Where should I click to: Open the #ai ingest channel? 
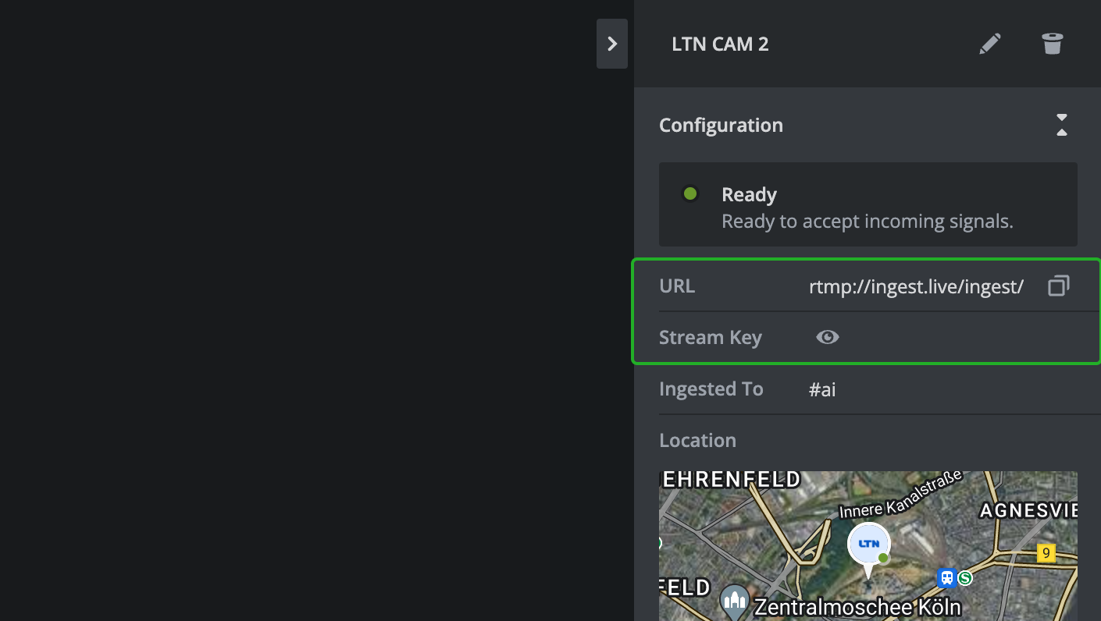pyautogui.click(x=822, y=389)
